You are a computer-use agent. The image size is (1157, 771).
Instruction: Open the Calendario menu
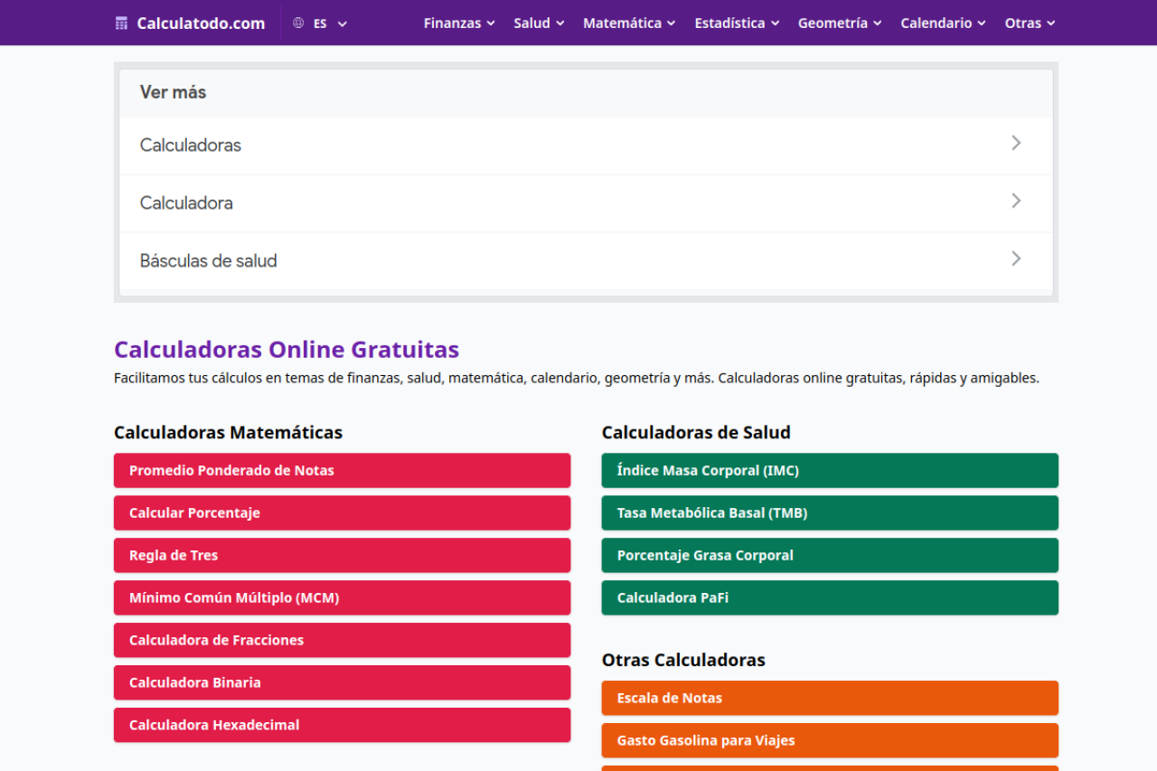943,24
